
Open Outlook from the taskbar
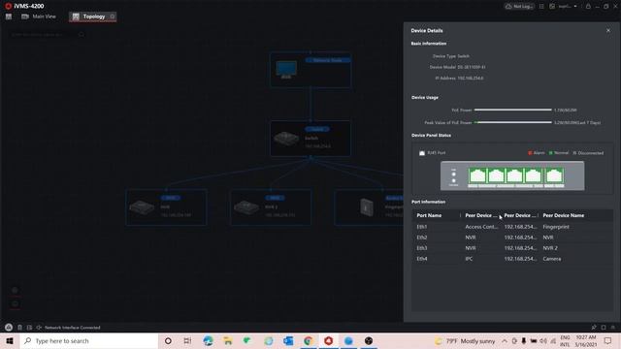[288, 340]
